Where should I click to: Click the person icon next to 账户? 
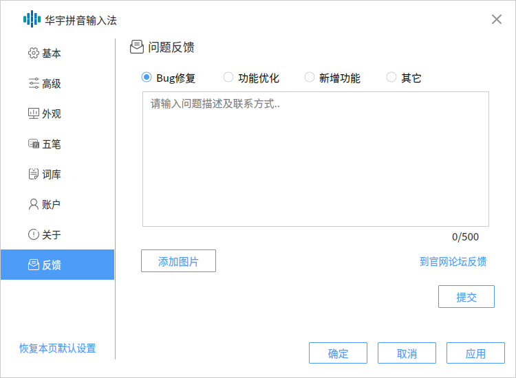click(x=33, y=204)
